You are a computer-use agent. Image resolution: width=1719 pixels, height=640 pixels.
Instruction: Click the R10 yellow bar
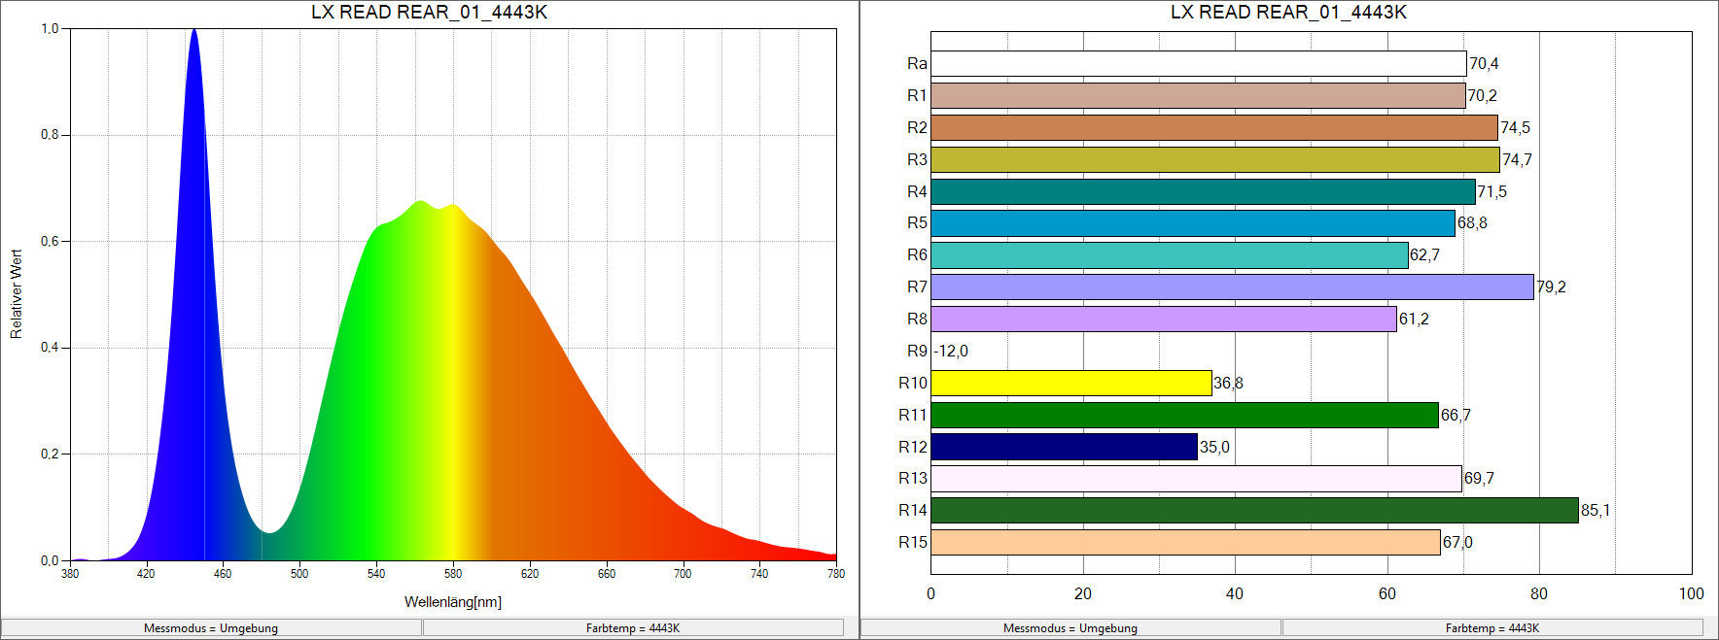tap(1071, 383)
